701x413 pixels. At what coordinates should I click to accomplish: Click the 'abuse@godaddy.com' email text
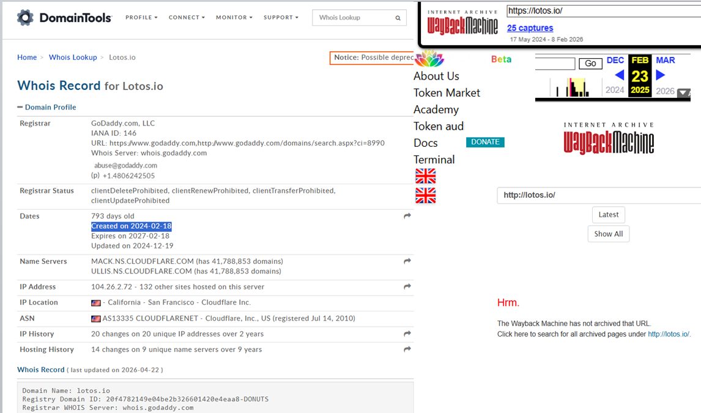click(125, 165)
